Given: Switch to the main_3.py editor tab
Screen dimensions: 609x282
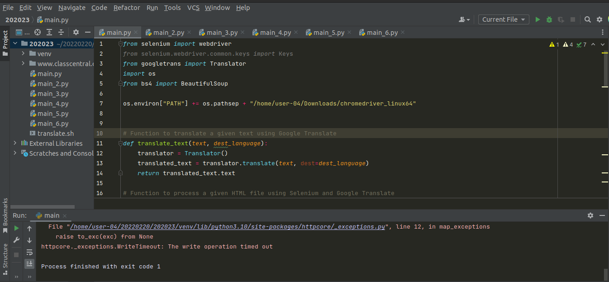Looking at the screenshot, I should (221, 32).
